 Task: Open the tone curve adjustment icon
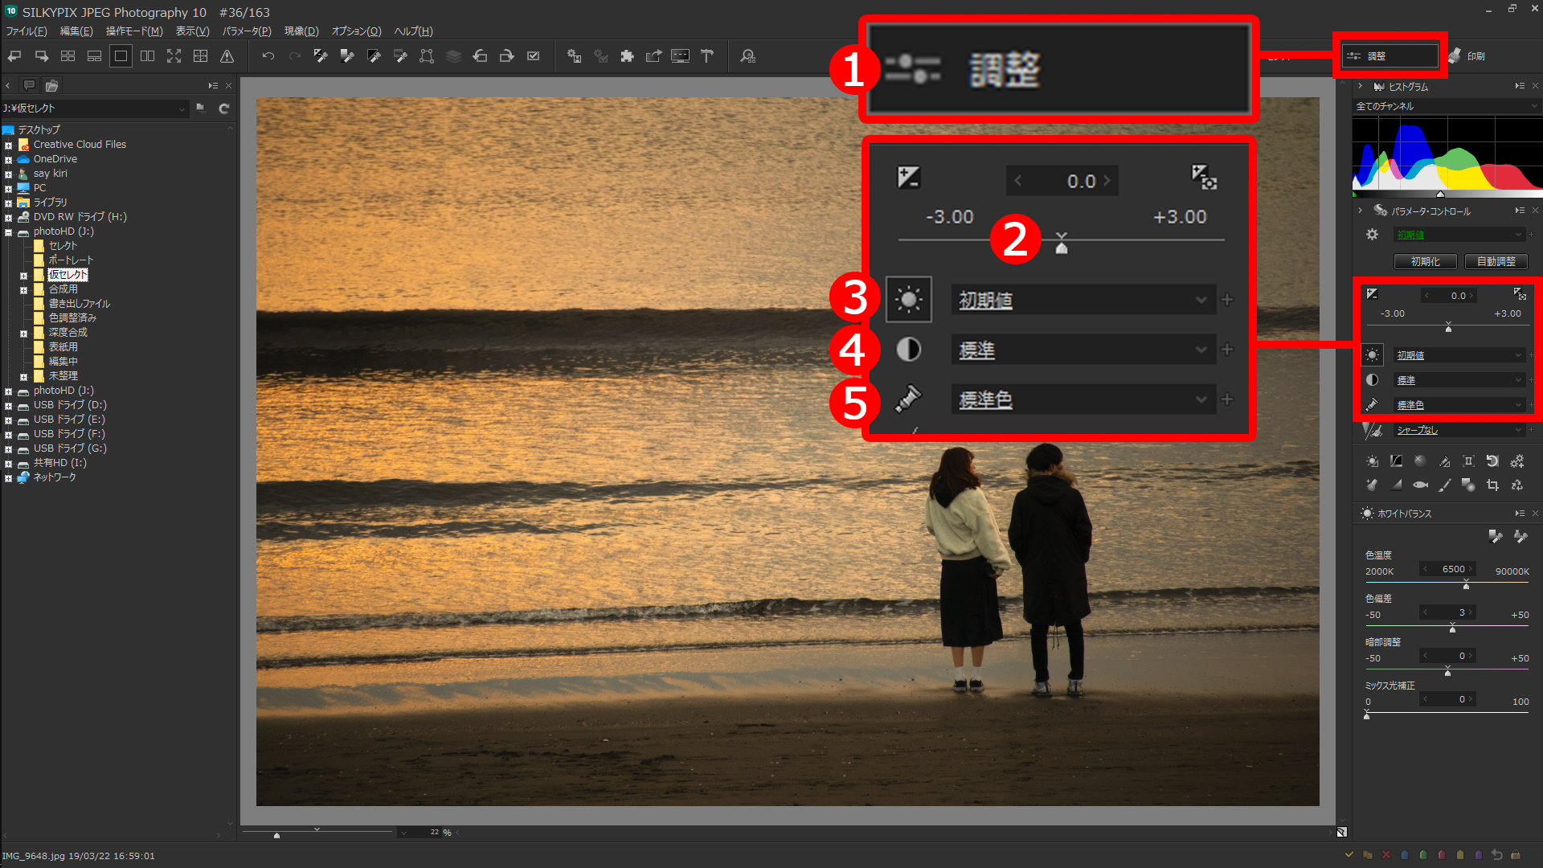[1396, 461]
